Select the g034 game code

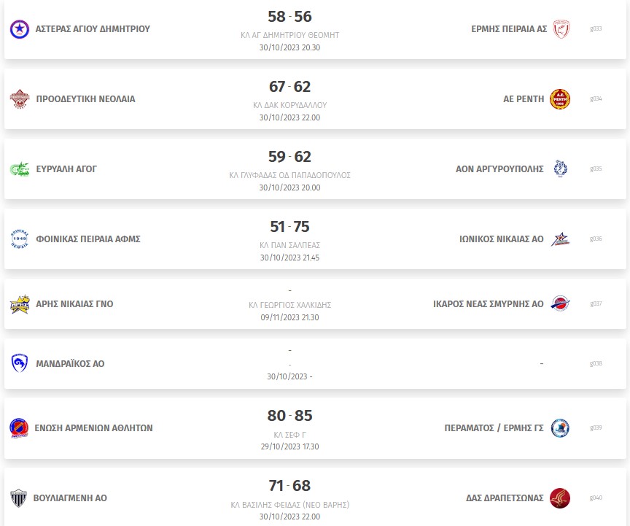[596, 99]
